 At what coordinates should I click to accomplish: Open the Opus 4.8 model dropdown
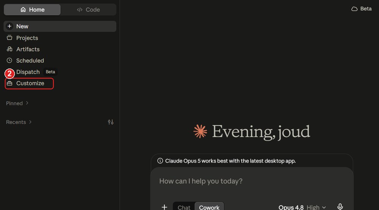pos(302,207)
